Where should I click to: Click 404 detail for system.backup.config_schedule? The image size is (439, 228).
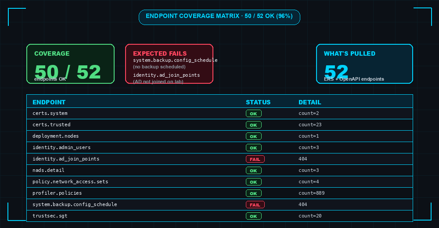302,204
